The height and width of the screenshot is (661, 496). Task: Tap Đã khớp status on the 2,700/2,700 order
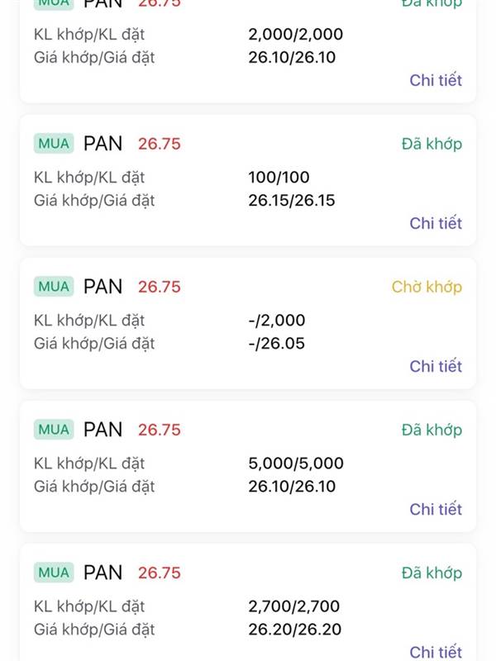[x=432, y=573]
